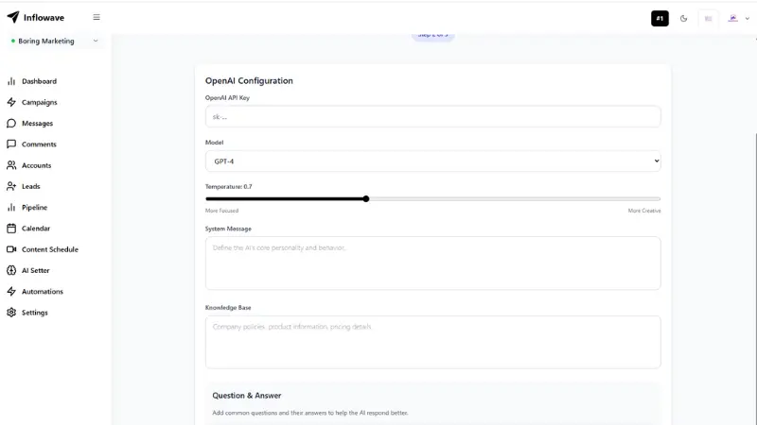Click the Inflowave paper plane logo

point(13,17)
